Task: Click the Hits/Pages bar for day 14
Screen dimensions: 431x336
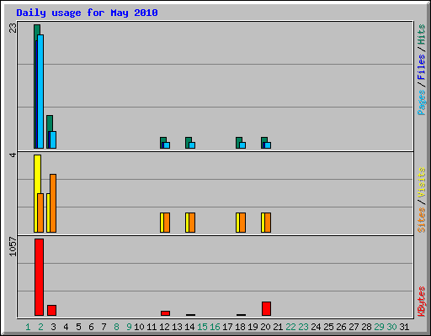Action: [x=190, y=143]
